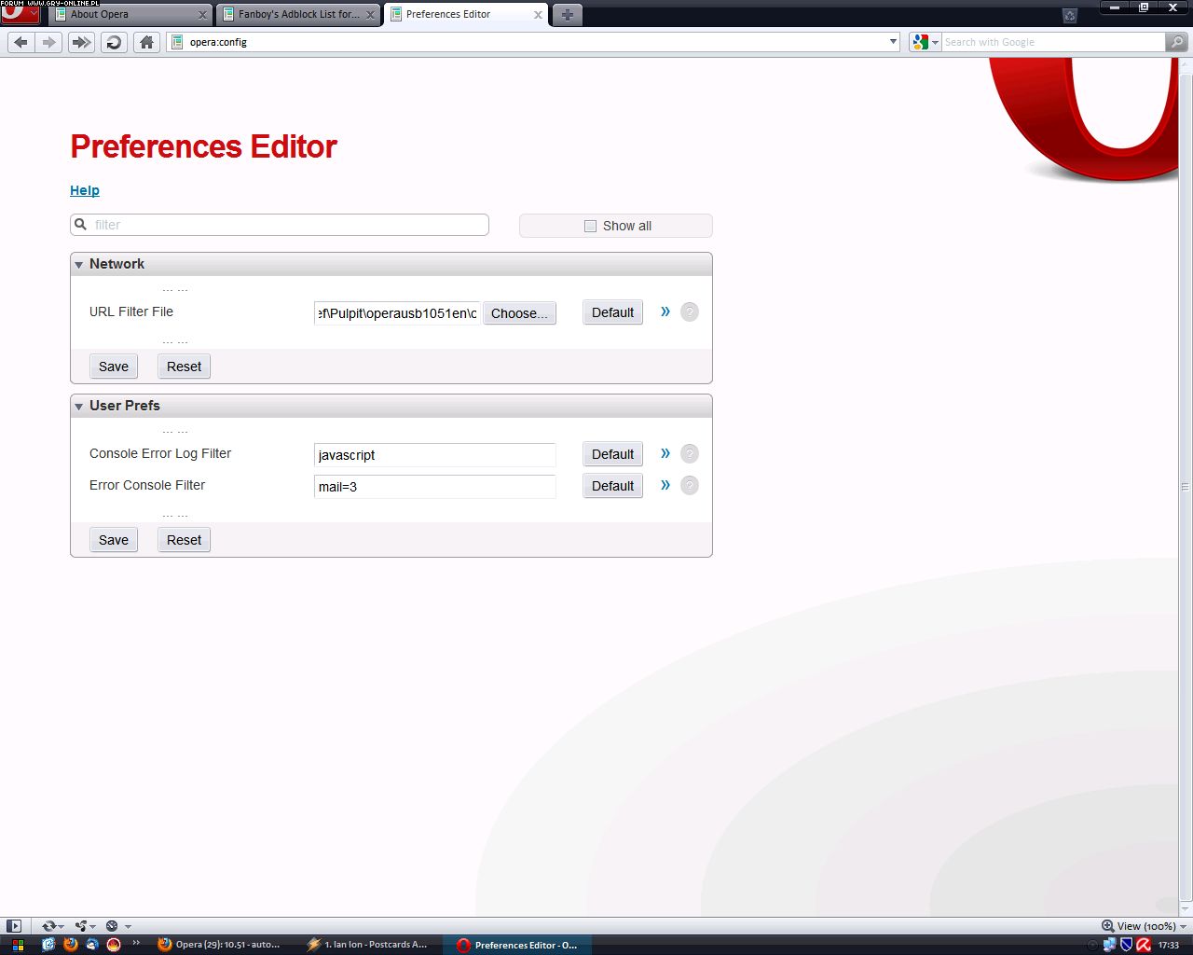
Task: Close the About Opera tab
Action: [x=202, y=15]
